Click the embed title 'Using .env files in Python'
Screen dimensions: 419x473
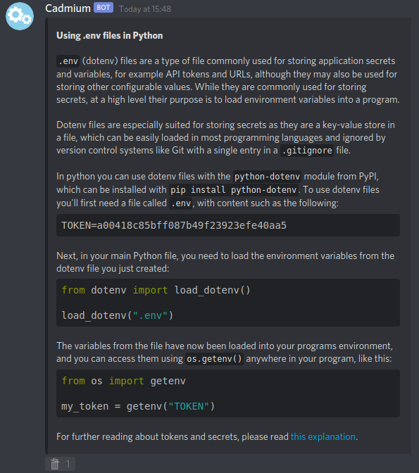click(110, 36)
